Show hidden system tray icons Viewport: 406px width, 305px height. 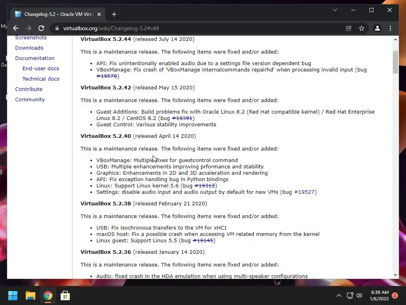339,295
